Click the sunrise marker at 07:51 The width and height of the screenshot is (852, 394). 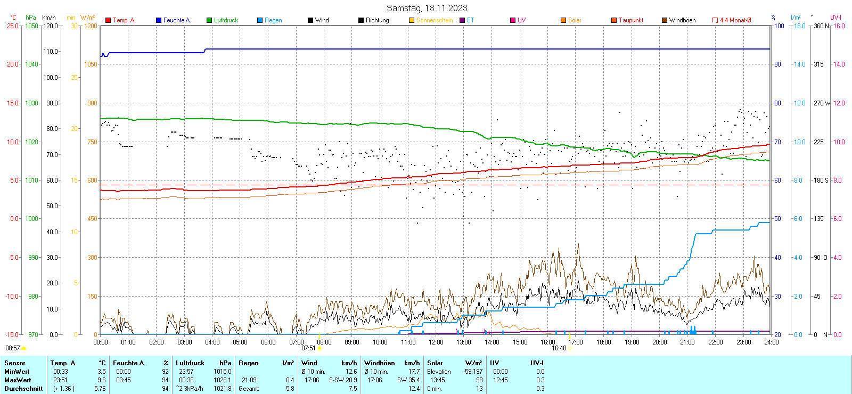click(319, 348)
